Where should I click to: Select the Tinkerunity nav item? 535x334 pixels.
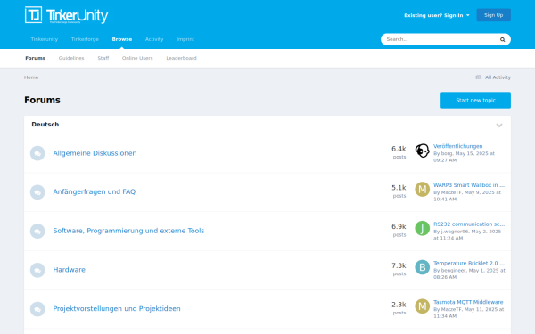(x=45, y=39)
